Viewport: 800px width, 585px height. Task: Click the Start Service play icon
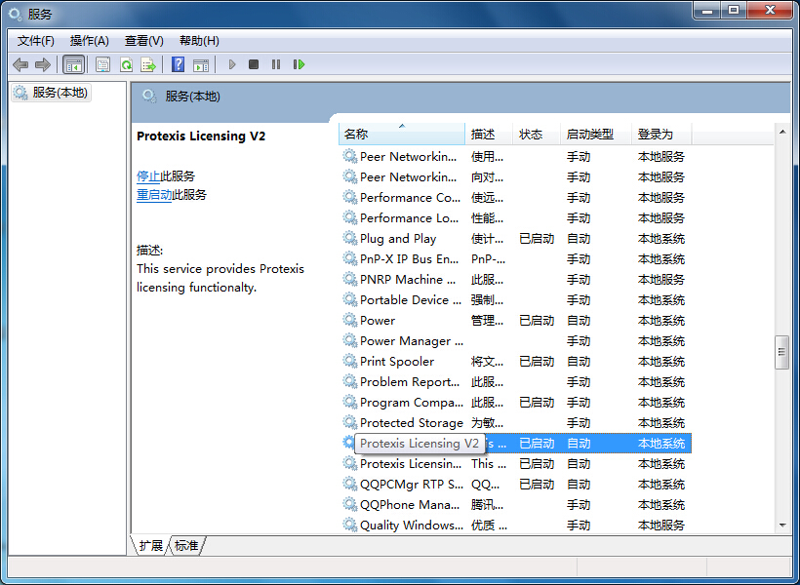[x=232, y=64]
